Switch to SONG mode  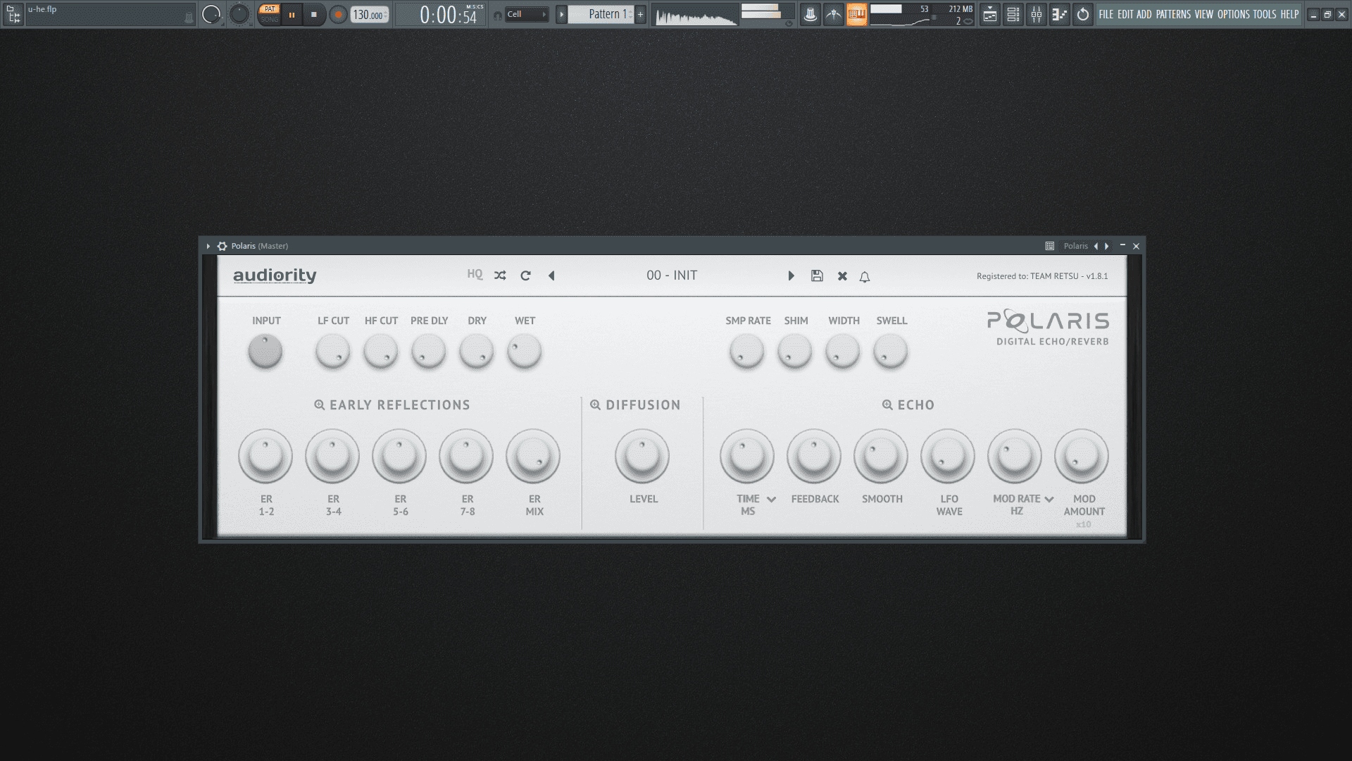pos(269,20)
